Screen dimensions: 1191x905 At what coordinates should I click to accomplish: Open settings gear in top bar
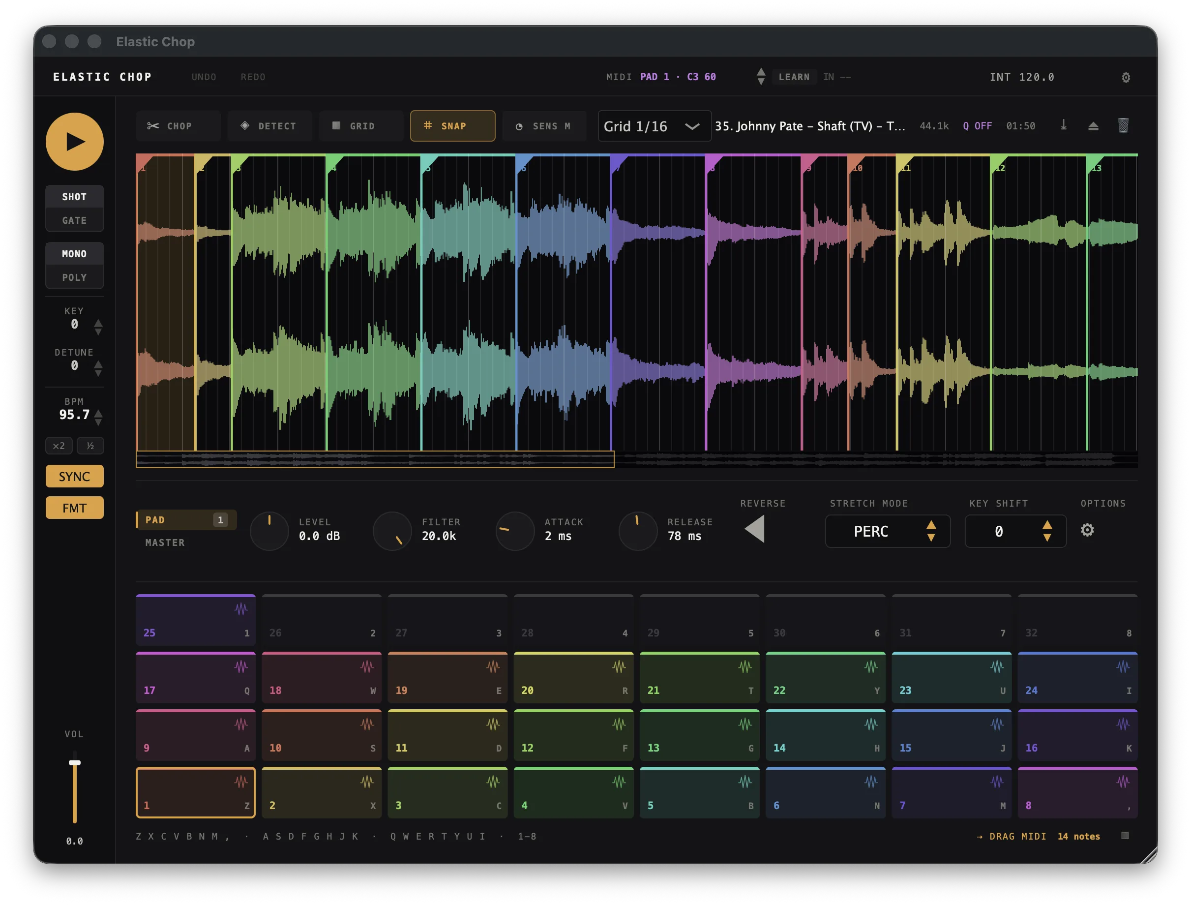coord(1125,77)
